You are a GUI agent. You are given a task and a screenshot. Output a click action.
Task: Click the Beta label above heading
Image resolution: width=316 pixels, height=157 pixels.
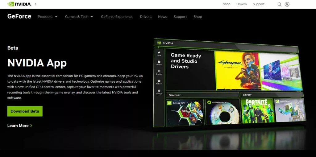pos(13,48)
